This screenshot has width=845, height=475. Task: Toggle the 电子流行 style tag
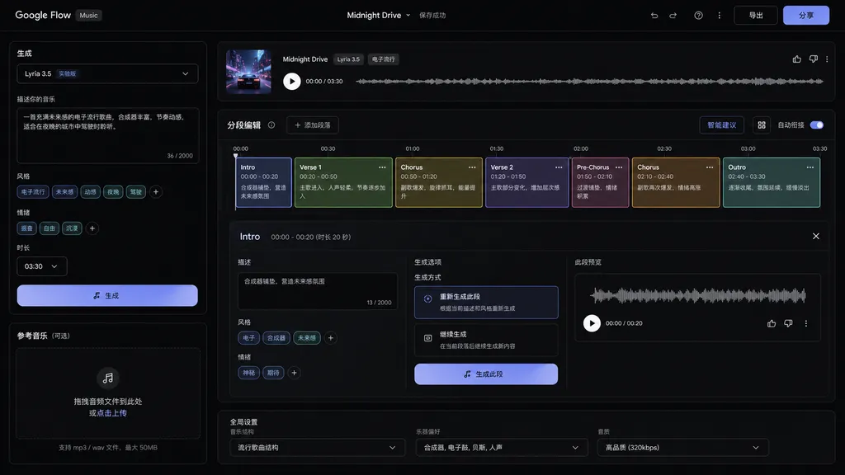click(x=33, y=191)
